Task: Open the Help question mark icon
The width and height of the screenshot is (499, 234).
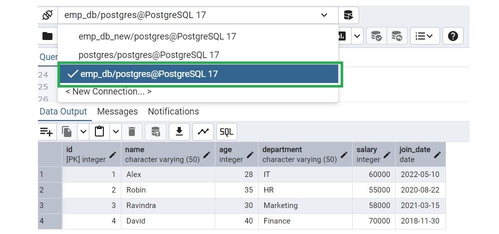Action: 453,36
